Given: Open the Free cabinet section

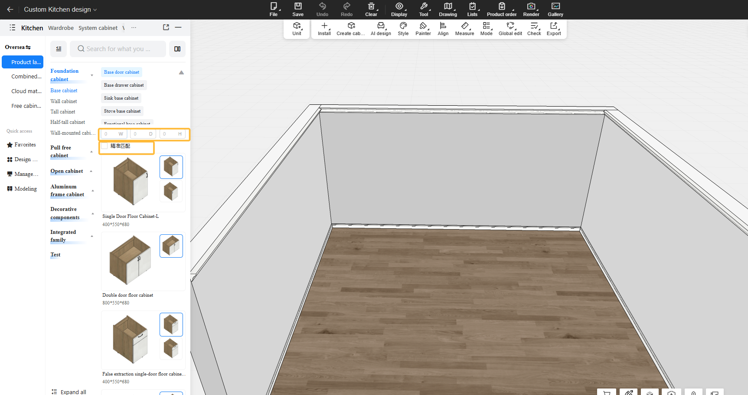Looking at the screenshot, I should 26,106.
